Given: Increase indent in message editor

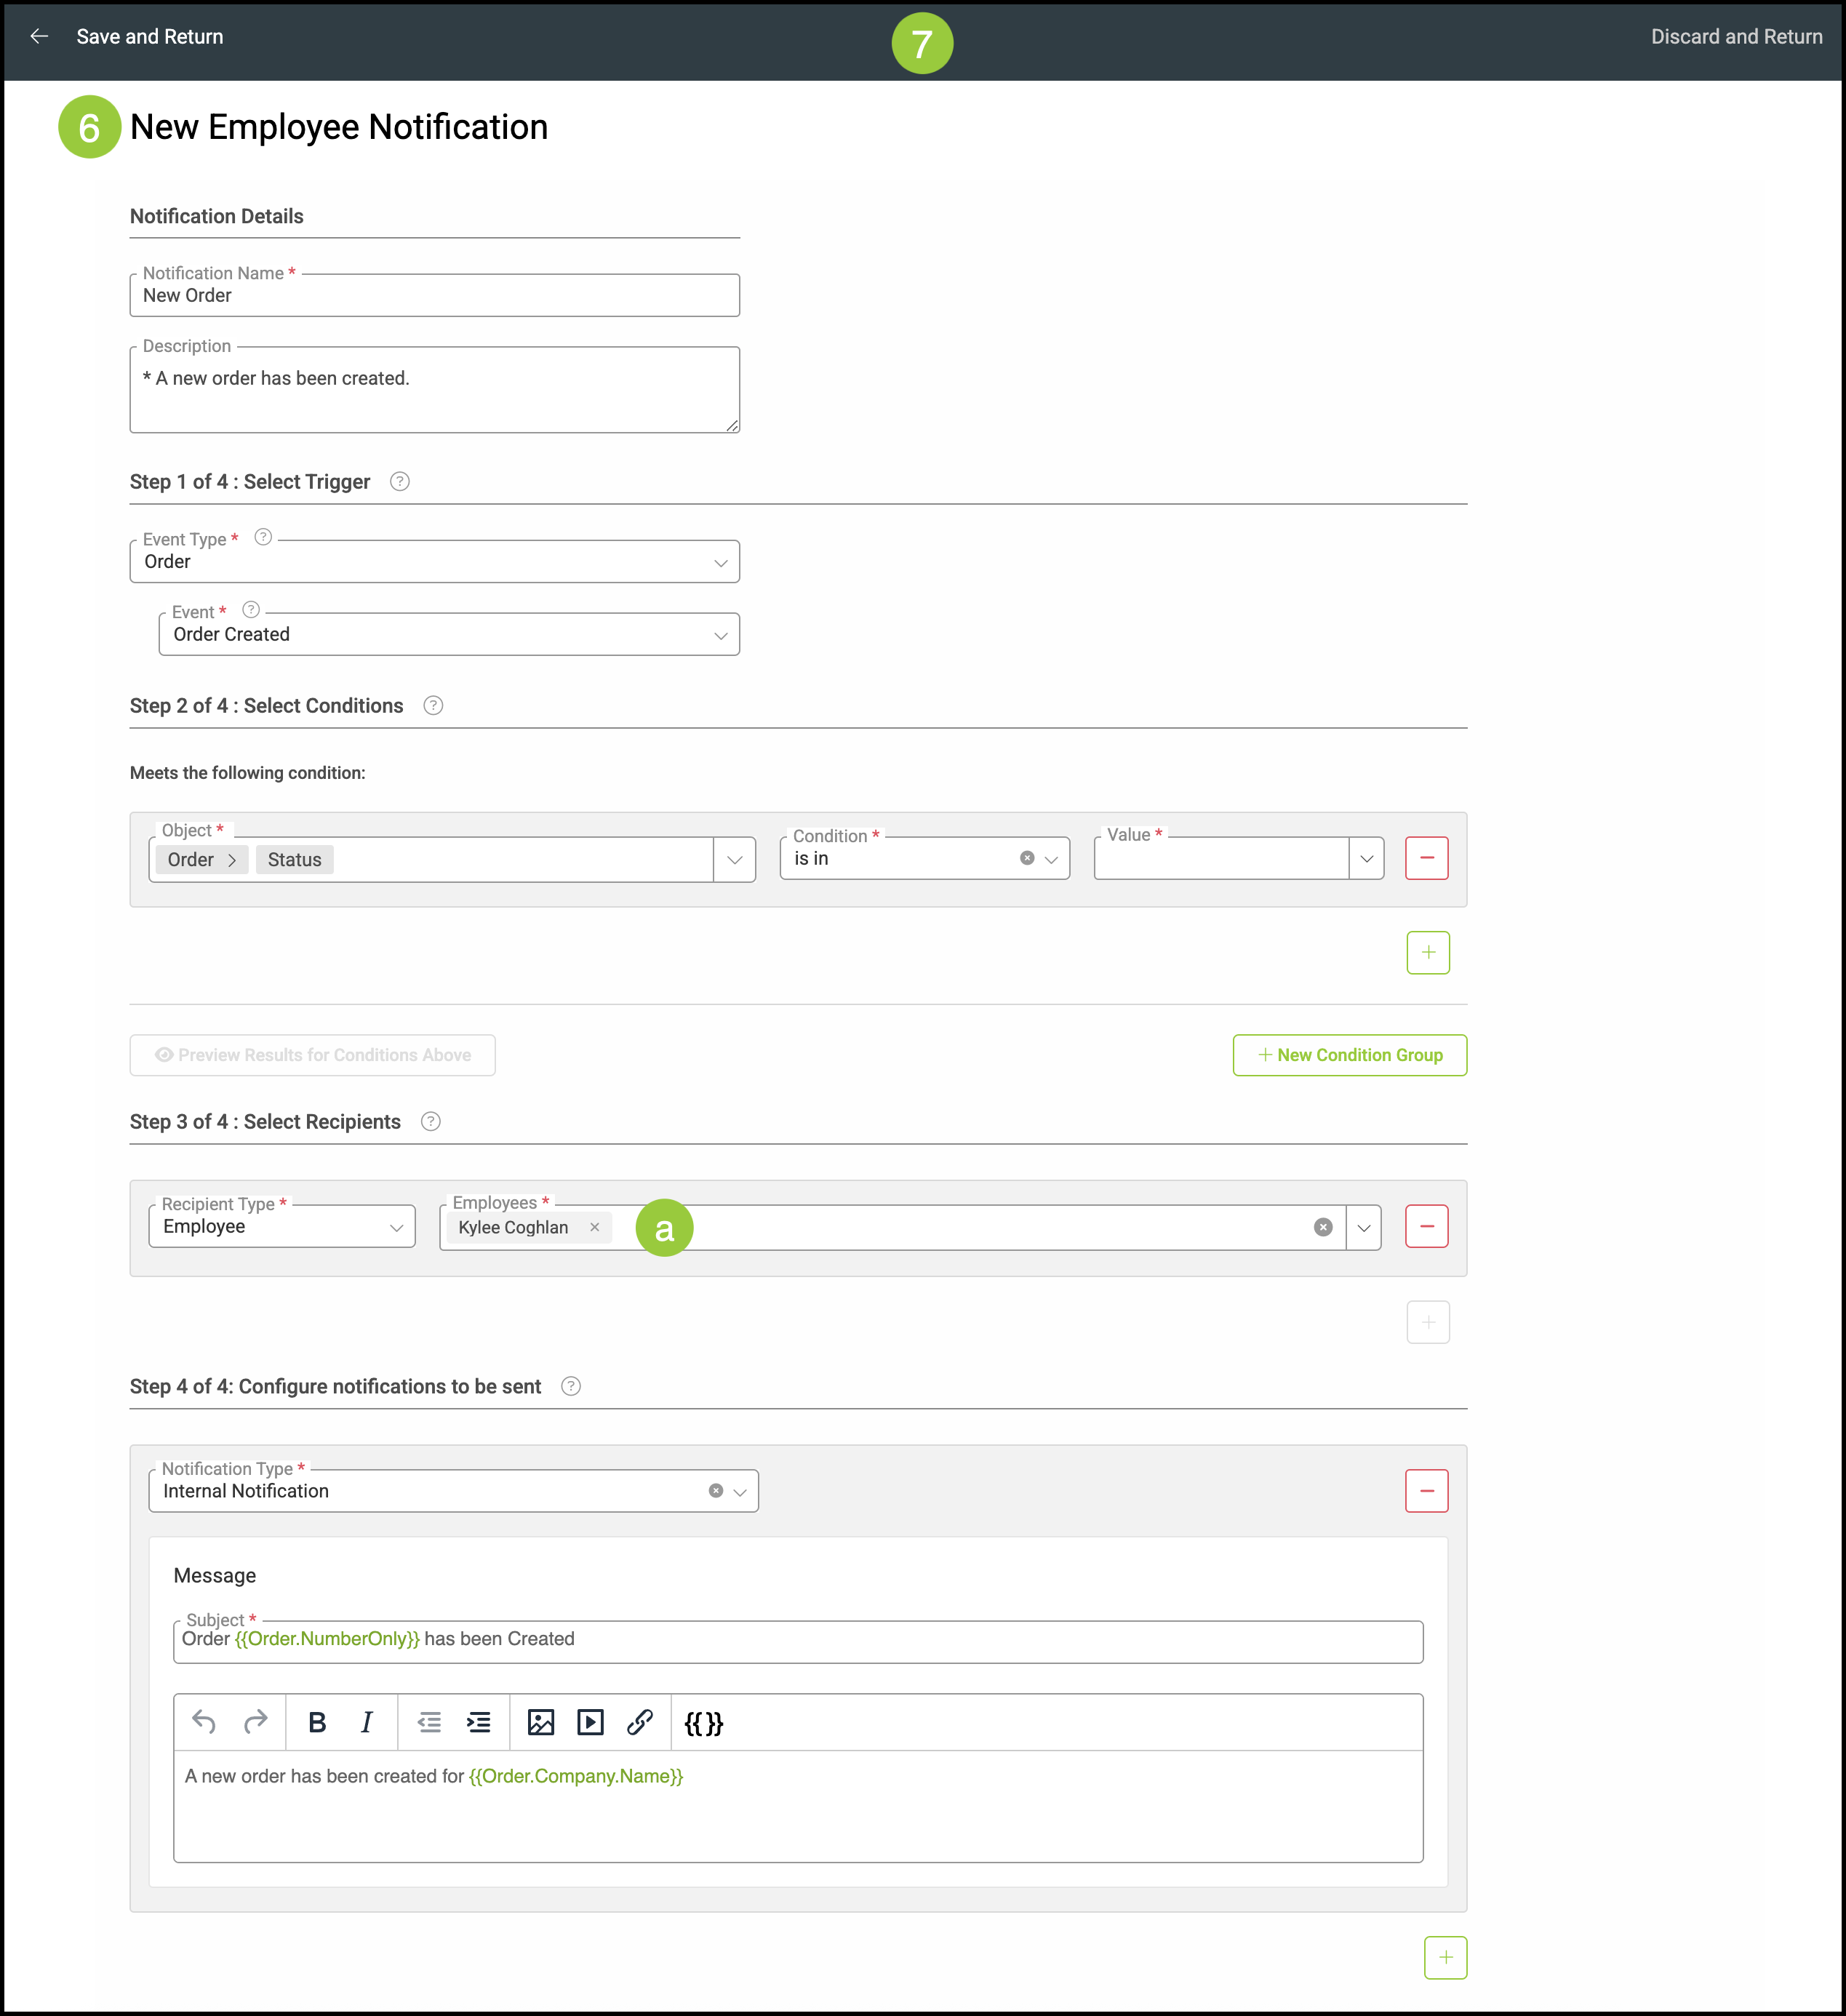Looking at the screenshot, I should (x=479, y=1722).
